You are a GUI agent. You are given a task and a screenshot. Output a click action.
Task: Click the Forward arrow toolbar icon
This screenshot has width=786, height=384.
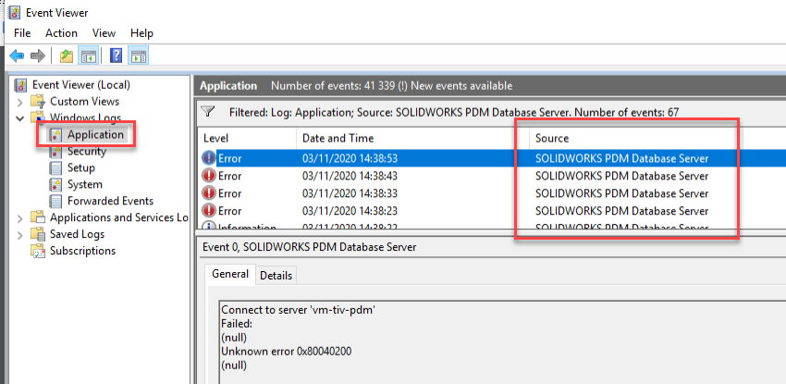tap(38, 56)
